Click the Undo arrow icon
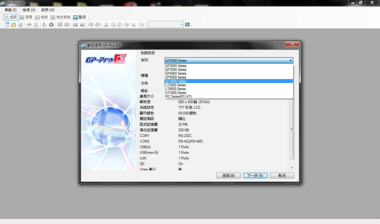This screenshot has height=224, width=380. click(x=91, y=25)
